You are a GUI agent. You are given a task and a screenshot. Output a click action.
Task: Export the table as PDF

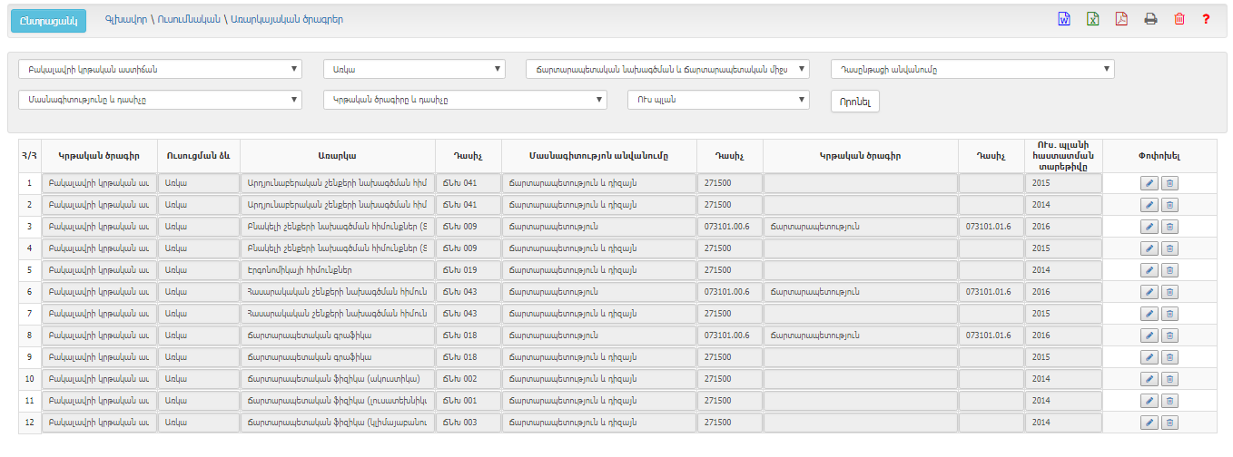(x=1121, y=19)
